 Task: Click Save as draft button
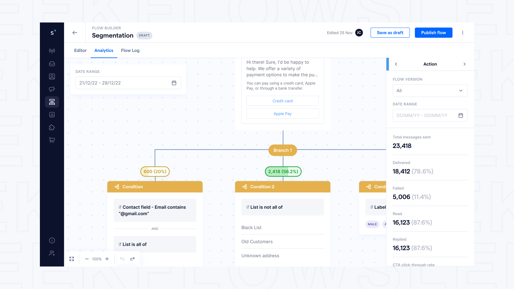(390, 32)
